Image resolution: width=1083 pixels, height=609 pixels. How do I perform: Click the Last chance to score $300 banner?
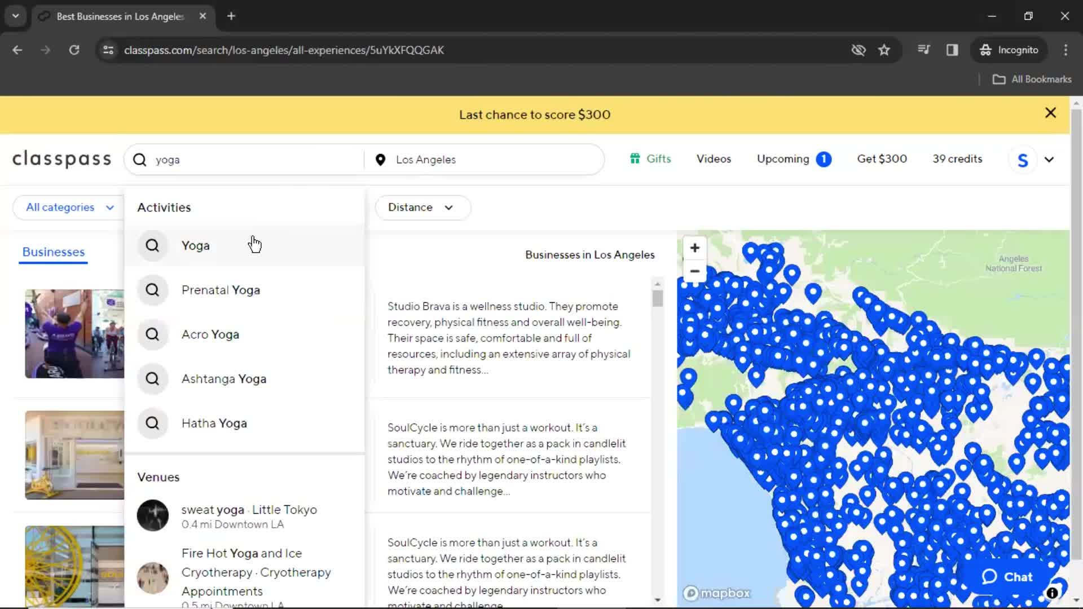[x=535, y=114]
